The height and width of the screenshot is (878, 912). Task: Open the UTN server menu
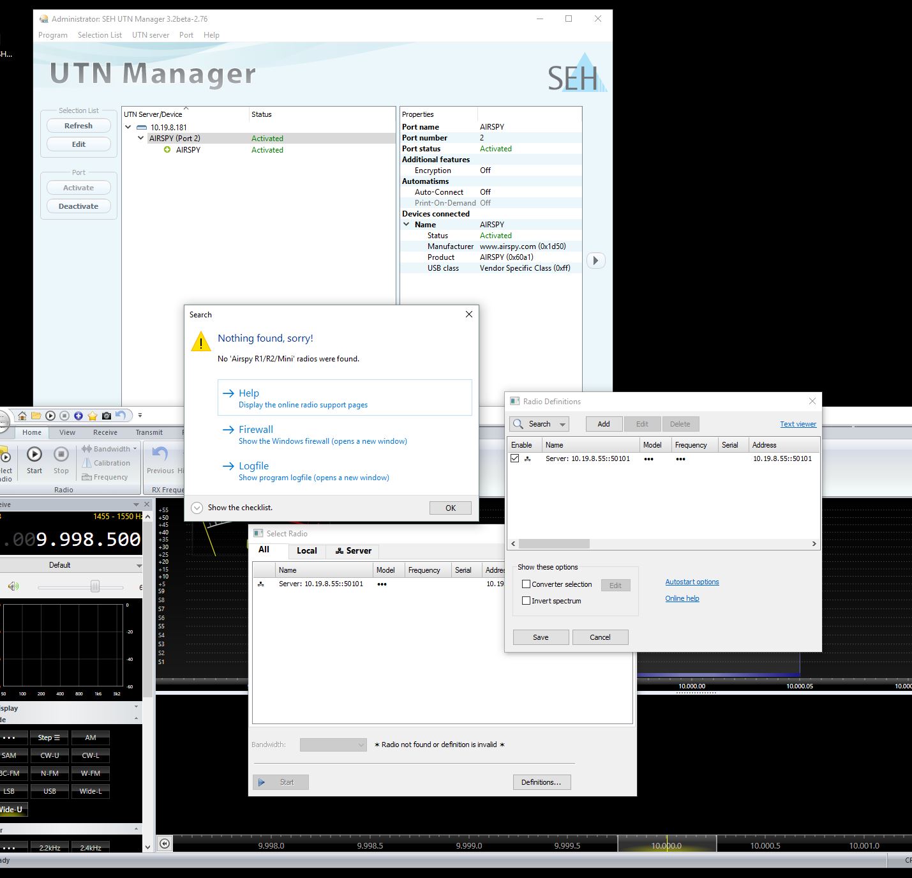(151, 35)
